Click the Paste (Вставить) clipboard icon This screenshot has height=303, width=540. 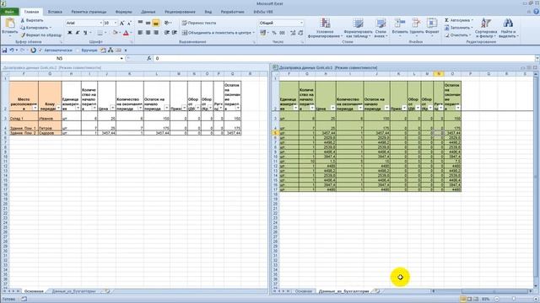(x=9, y=24)
